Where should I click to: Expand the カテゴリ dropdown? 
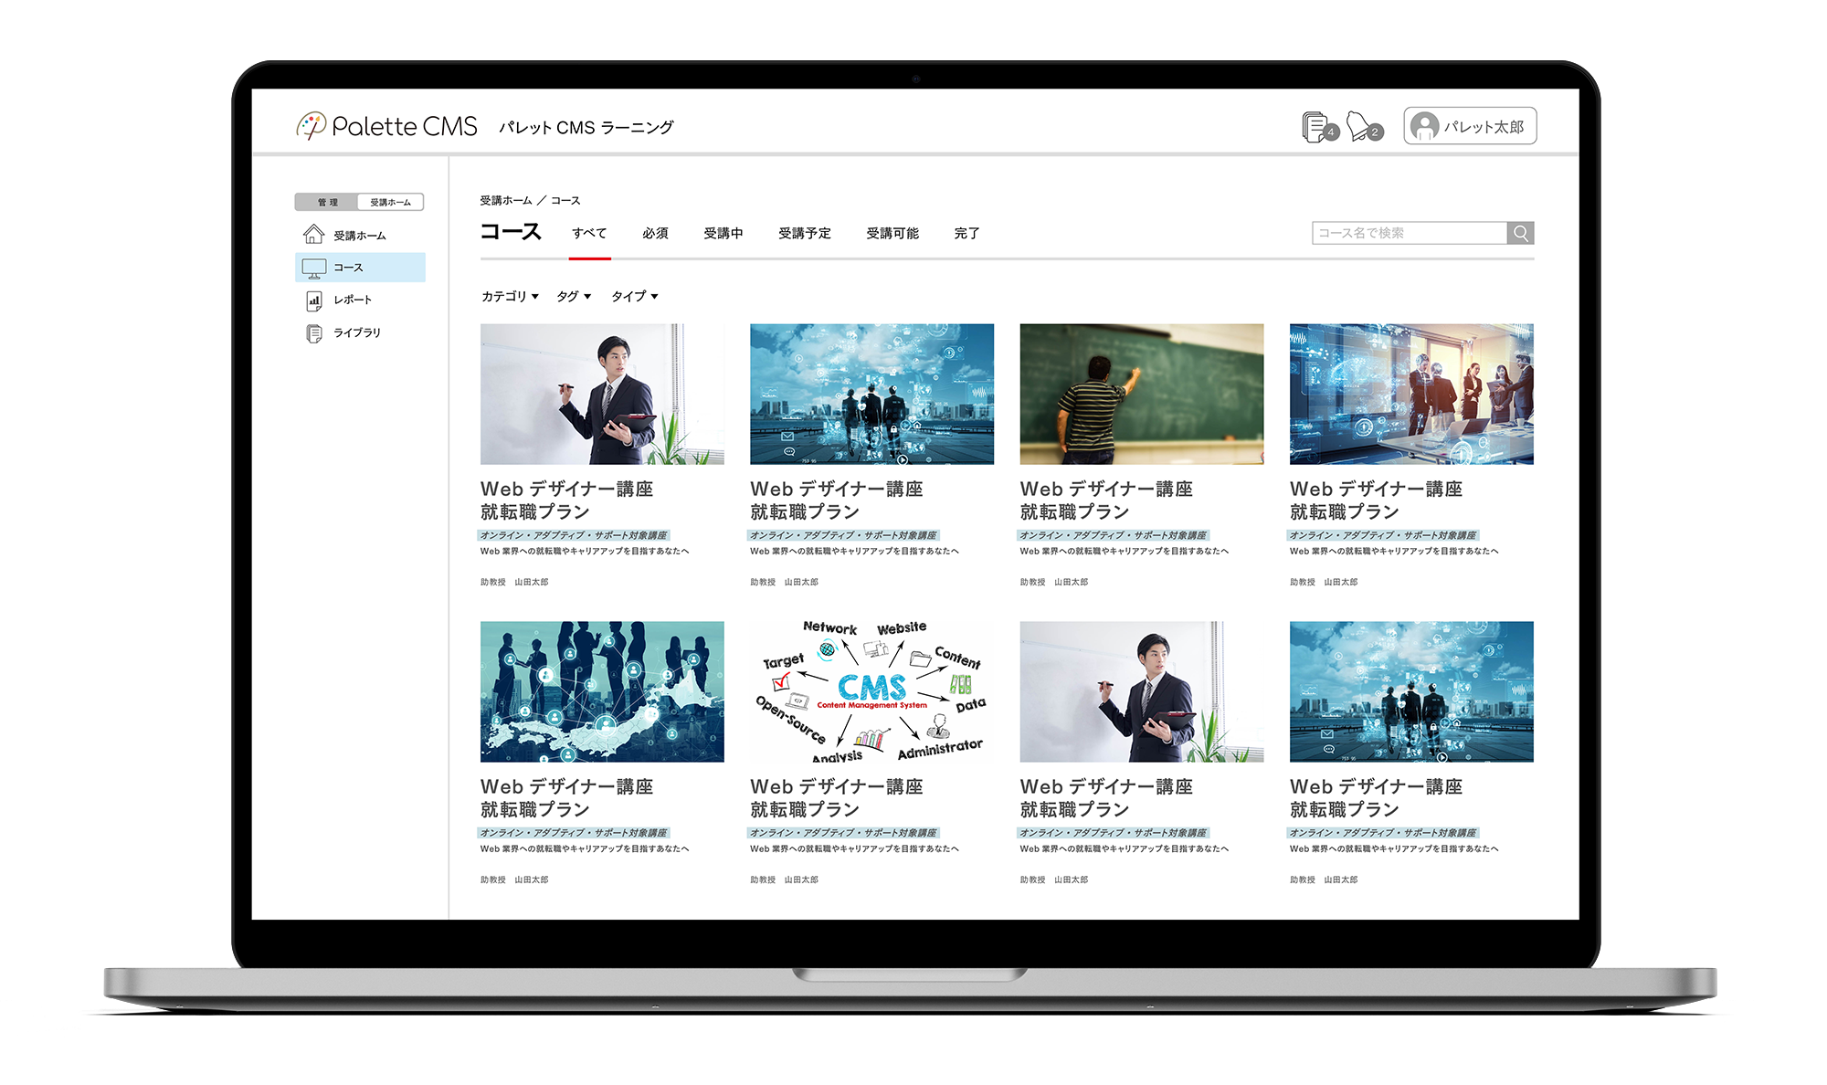(510, 296)
